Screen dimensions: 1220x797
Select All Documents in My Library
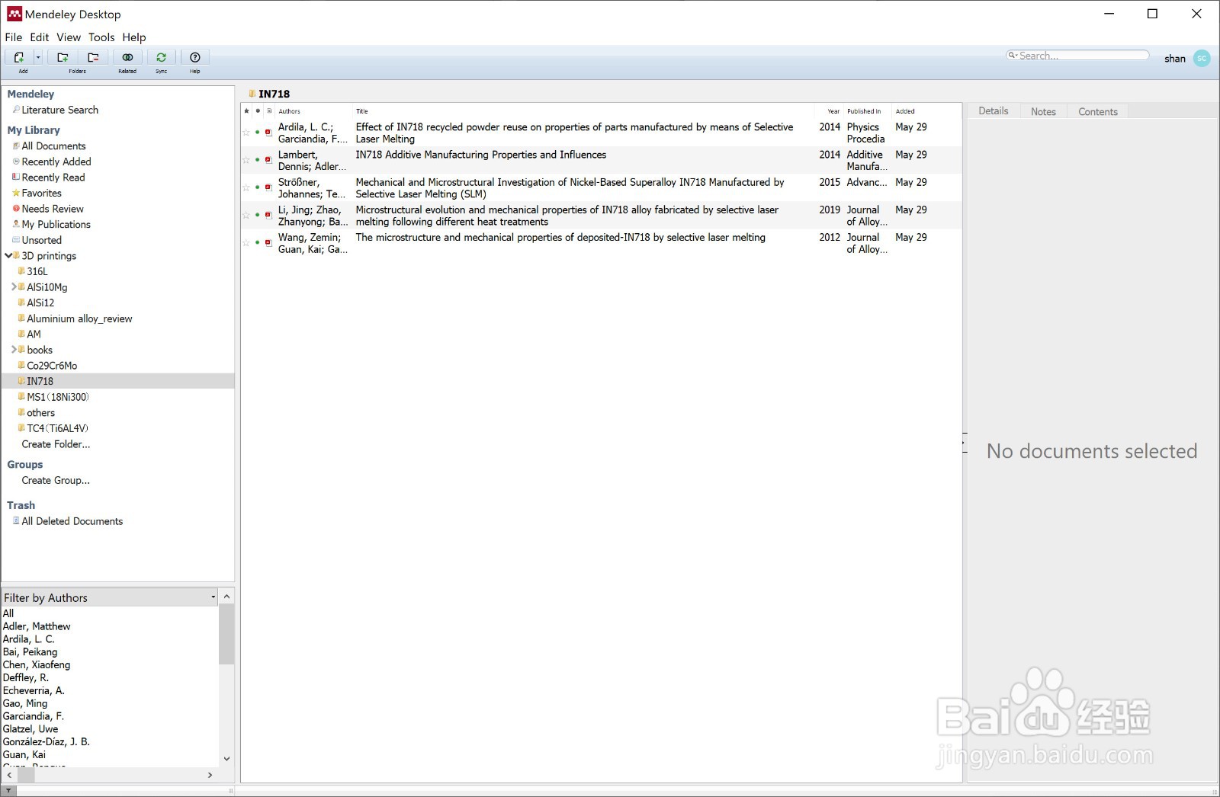coord(53,146)
